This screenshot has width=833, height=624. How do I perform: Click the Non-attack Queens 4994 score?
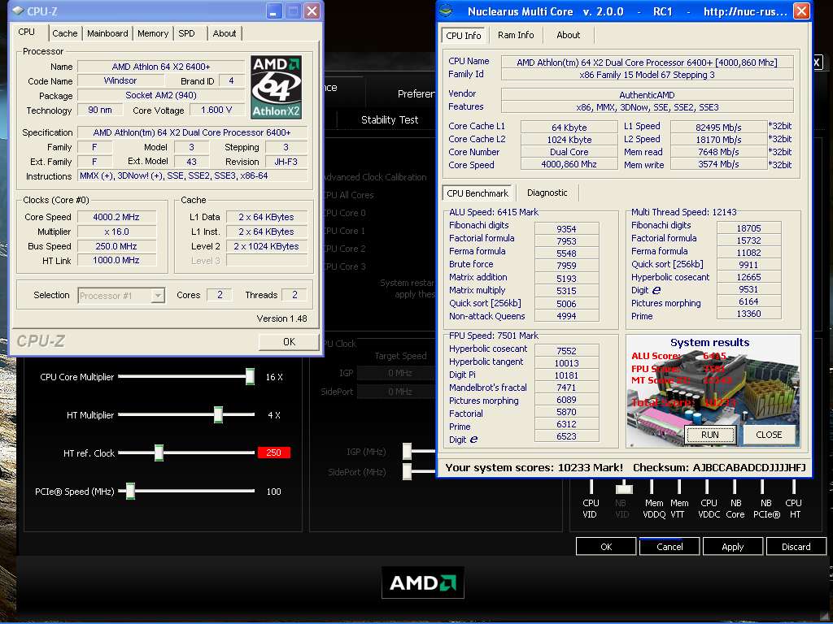(x=566, y=316)
